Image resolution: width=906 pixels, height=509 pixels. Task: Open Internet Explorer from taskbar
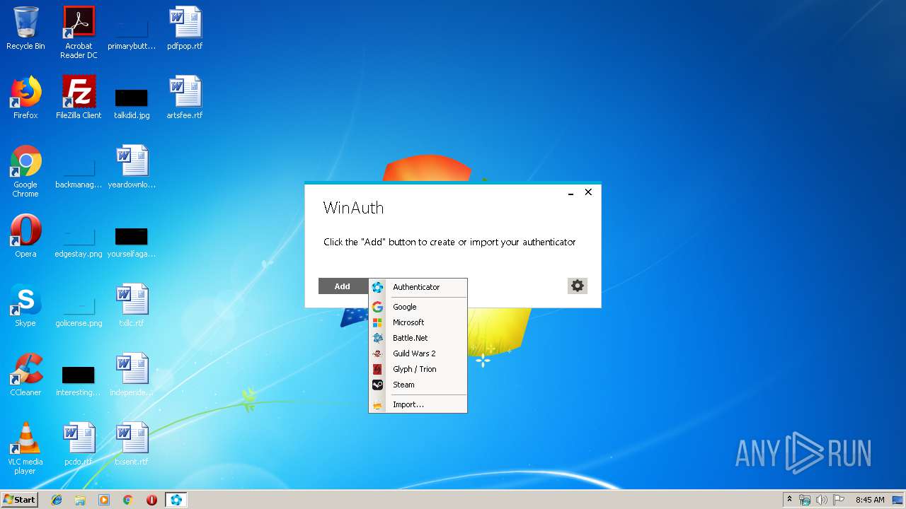click(57, 500)
